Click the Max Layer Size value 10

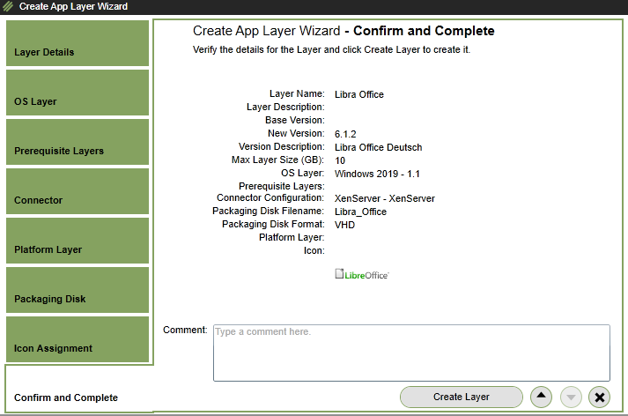(340, 160)
